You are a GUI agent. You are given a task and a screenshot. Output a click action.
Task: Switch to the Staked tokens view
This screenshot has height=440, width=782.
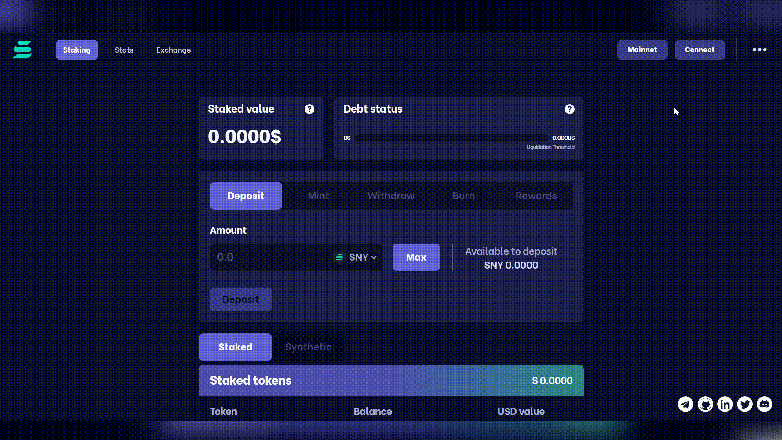[235, 347]
